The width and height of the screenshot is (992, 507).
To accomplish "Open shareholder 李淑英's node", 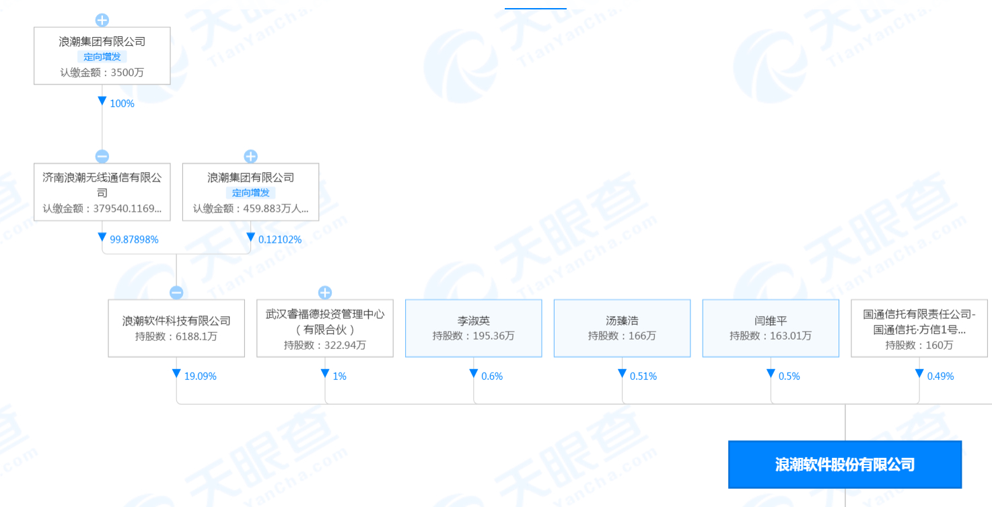I will click(473, 327).
